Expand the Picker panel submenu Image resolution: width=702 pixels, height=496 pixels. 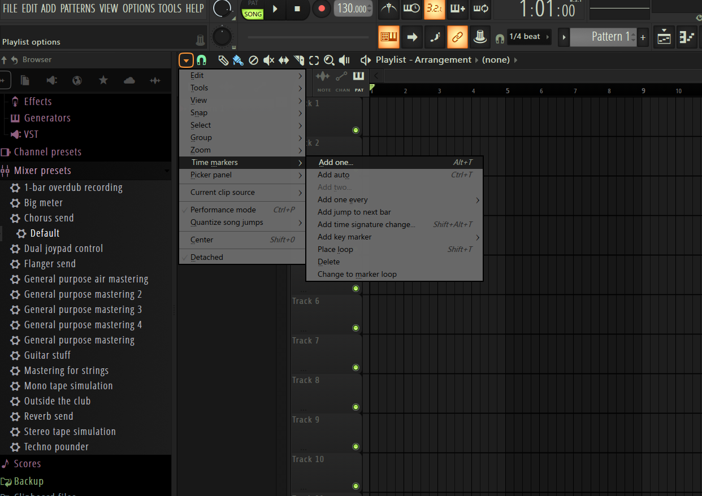(x=242, y=175)
